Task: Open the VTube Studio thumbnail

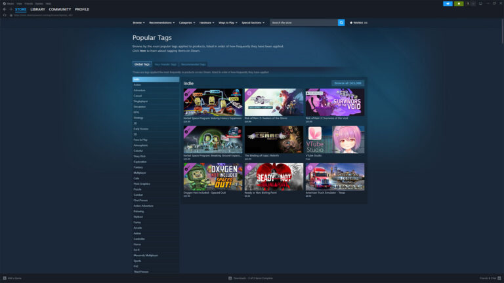Action: tap(335, 140)
